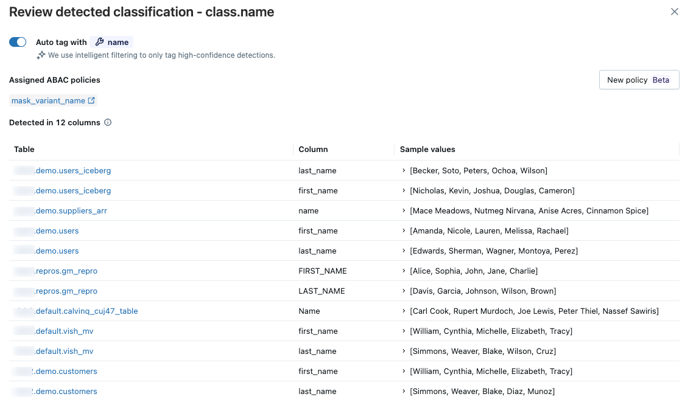Expand sample values for customers last_name row
This screenshot has height=405, width=685.
tap(404, 391)
